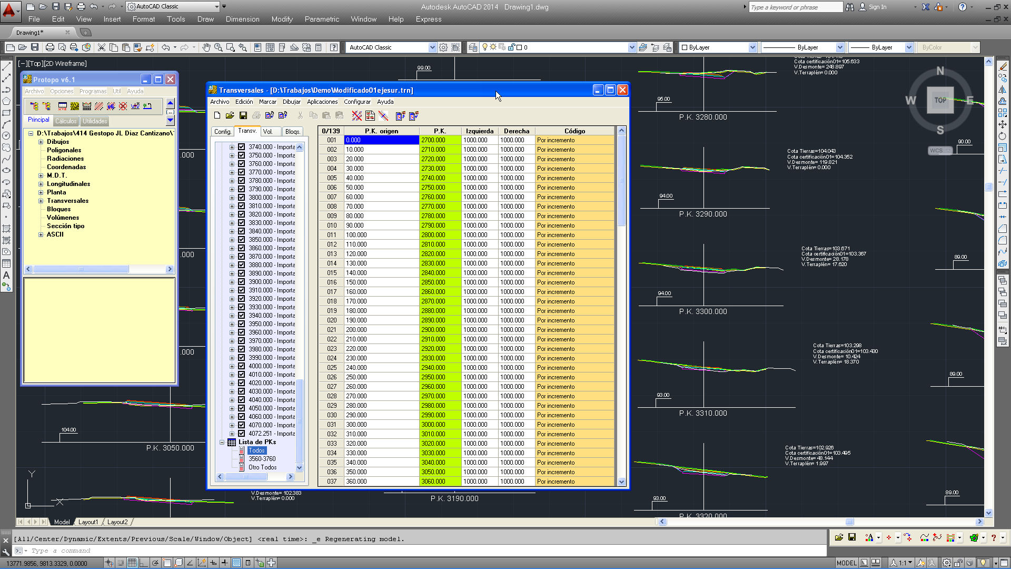Click the New file icon in Transversales toolbar
The height and width of the screenshot is (569, 1011).
pos(217,115)
